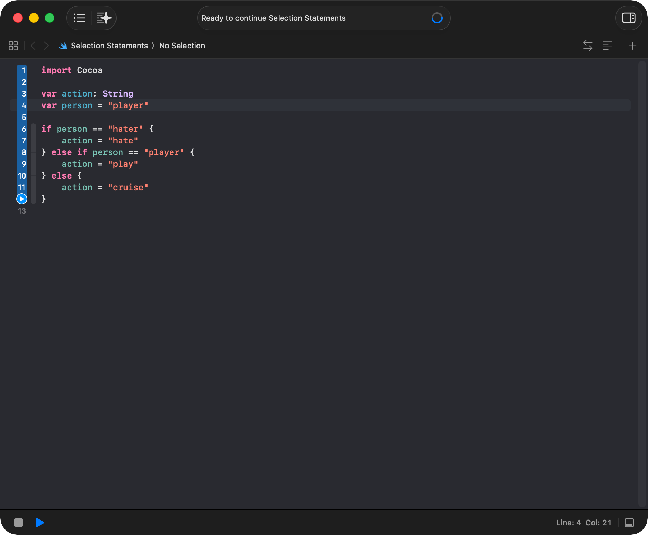648x535 pixels.
Task: Go back with the left chevron
Action: [33, 46]
